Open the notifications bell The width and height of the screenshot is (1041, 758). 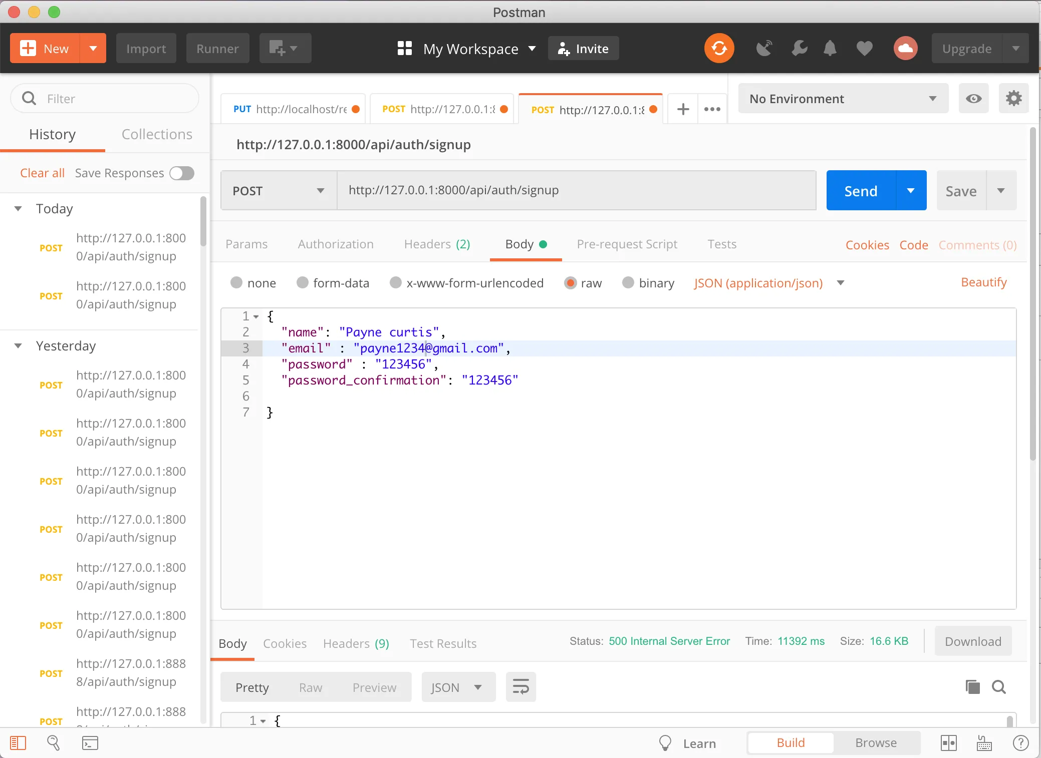click(x=830, y=49)
